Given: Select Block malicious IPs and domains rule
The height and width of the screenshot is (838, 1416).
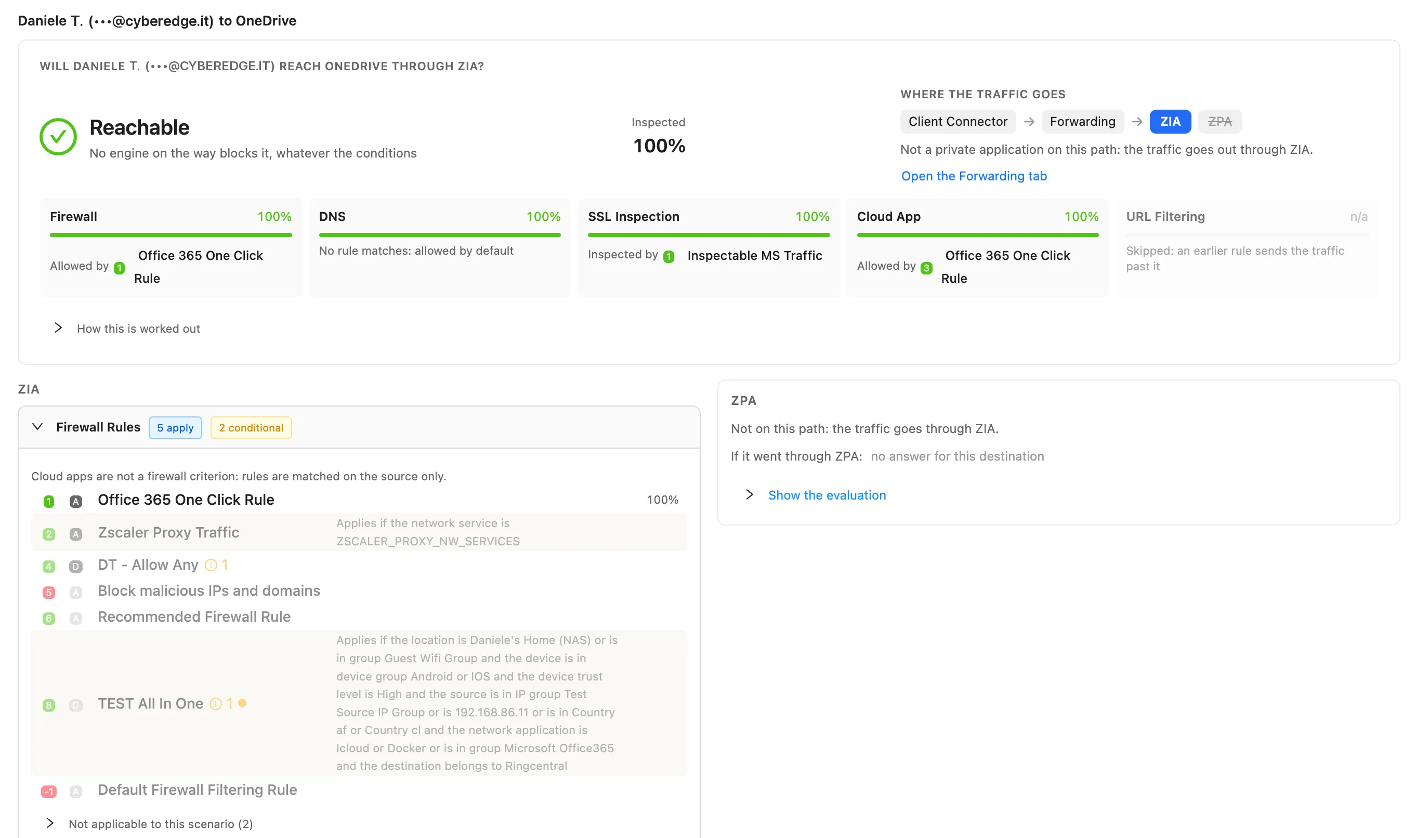Looking at the screenshot, I should point(359,591).
